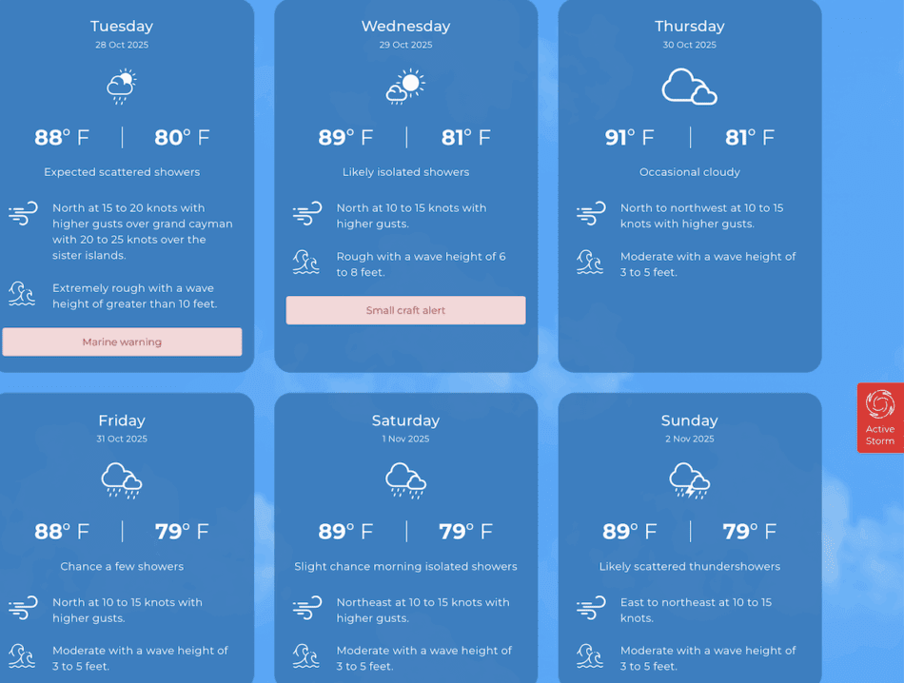
Task: Open the Active Storm panel
Action: point(880,418)
